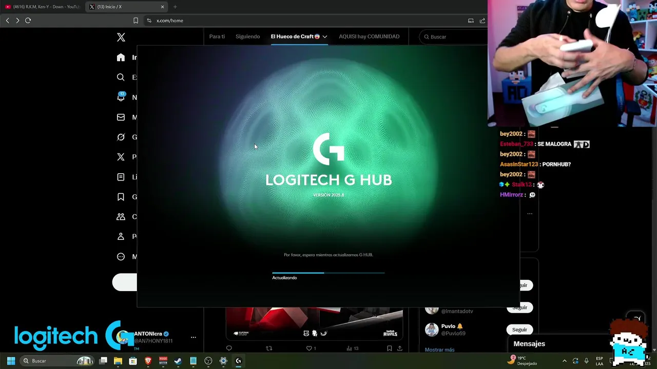Image resolution: width=657 pixels, height=369 pixels.
Task: Open account menu dots beside ANTONIcra
Action: 194,337
